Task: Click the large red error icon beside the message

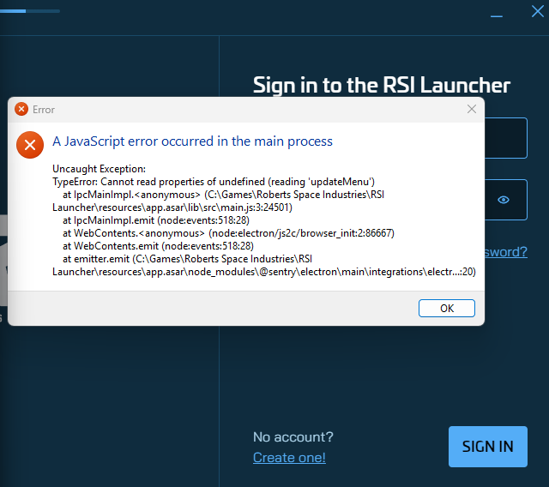Action: click(x=30, y=145)
